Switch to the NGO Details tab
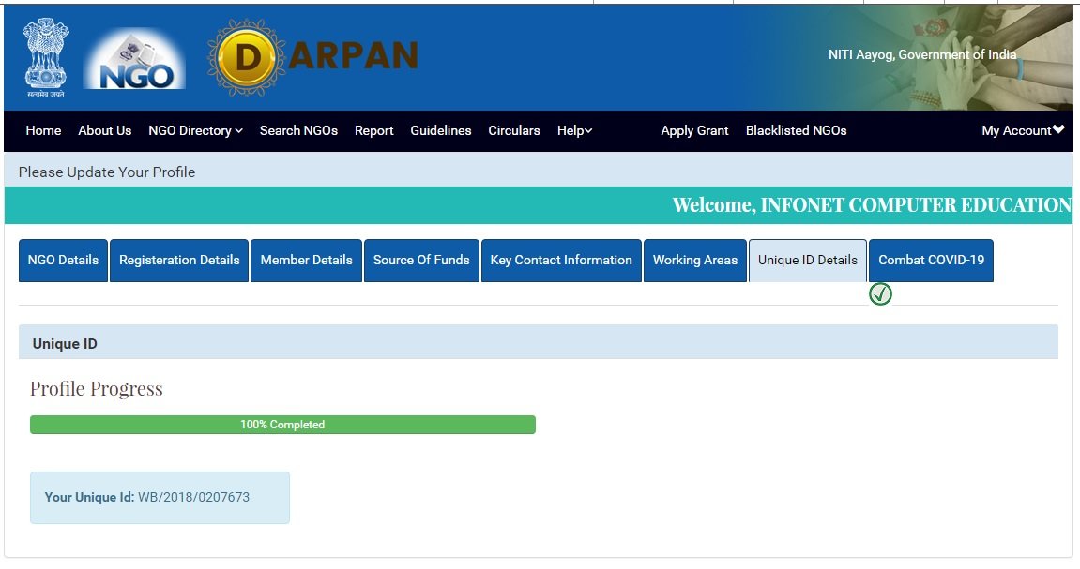The width and height of the screenshot is (1080, 569). tap(63, 260)
